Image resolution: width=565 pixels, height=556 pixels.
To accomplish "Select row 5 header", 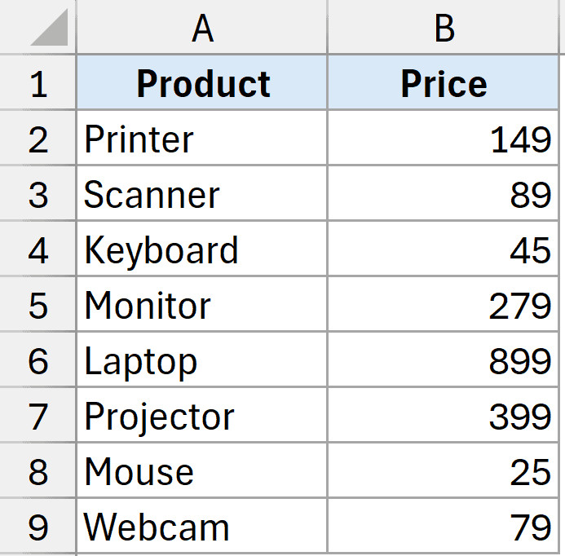I will [x=38, y=306].
